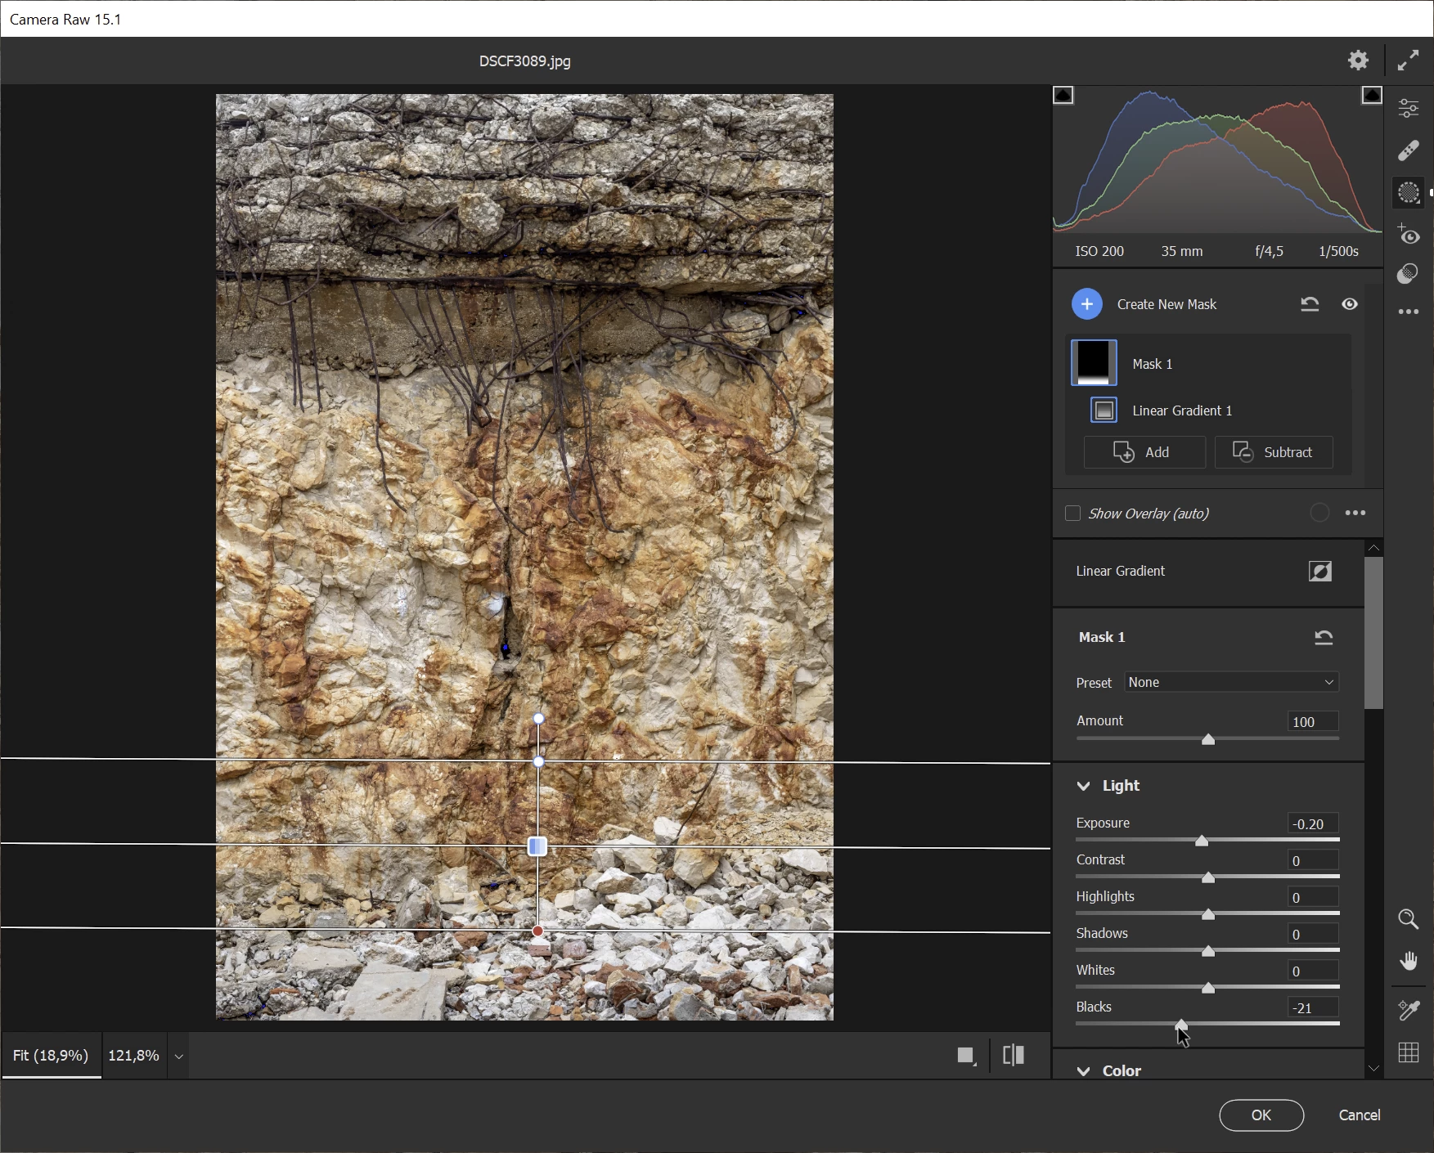1434x1153 pixels.
Task: Collapse the Light section
Action: coord(1084,786)
